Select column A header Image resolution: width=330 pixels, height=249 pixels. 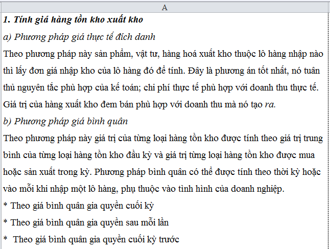click(164, 7)
